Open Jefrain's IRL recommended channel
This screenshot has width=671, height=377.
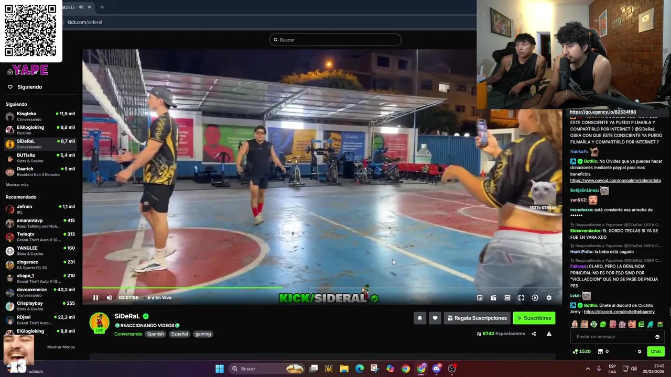[x=40, y=209]
